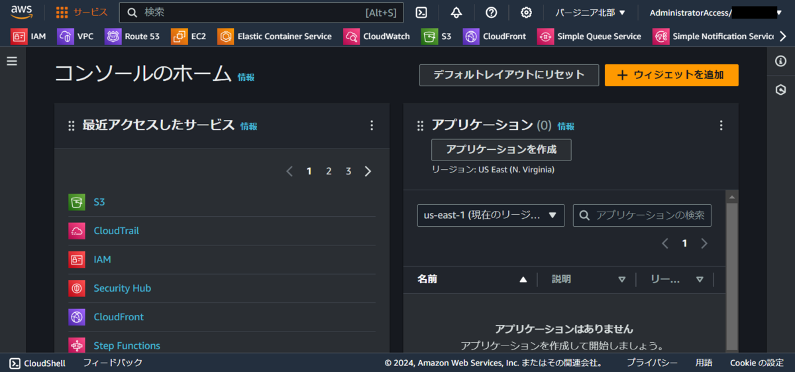
Task: Open 情報 link beside コンソールのホーム
Action: [246, 78]
